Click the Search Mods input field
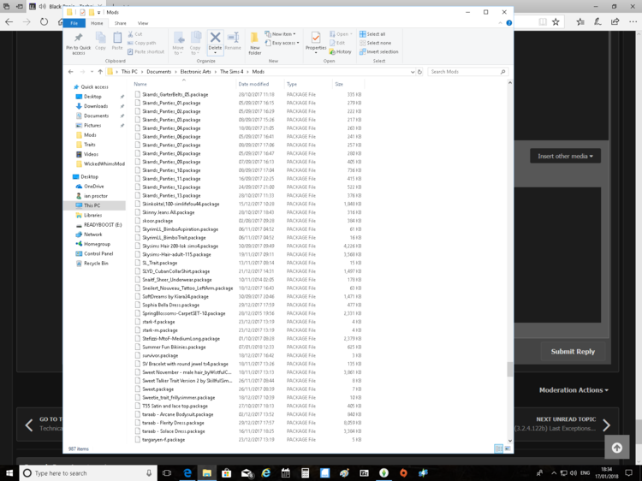This screenshot has height=481, width=642. point(467,72)
